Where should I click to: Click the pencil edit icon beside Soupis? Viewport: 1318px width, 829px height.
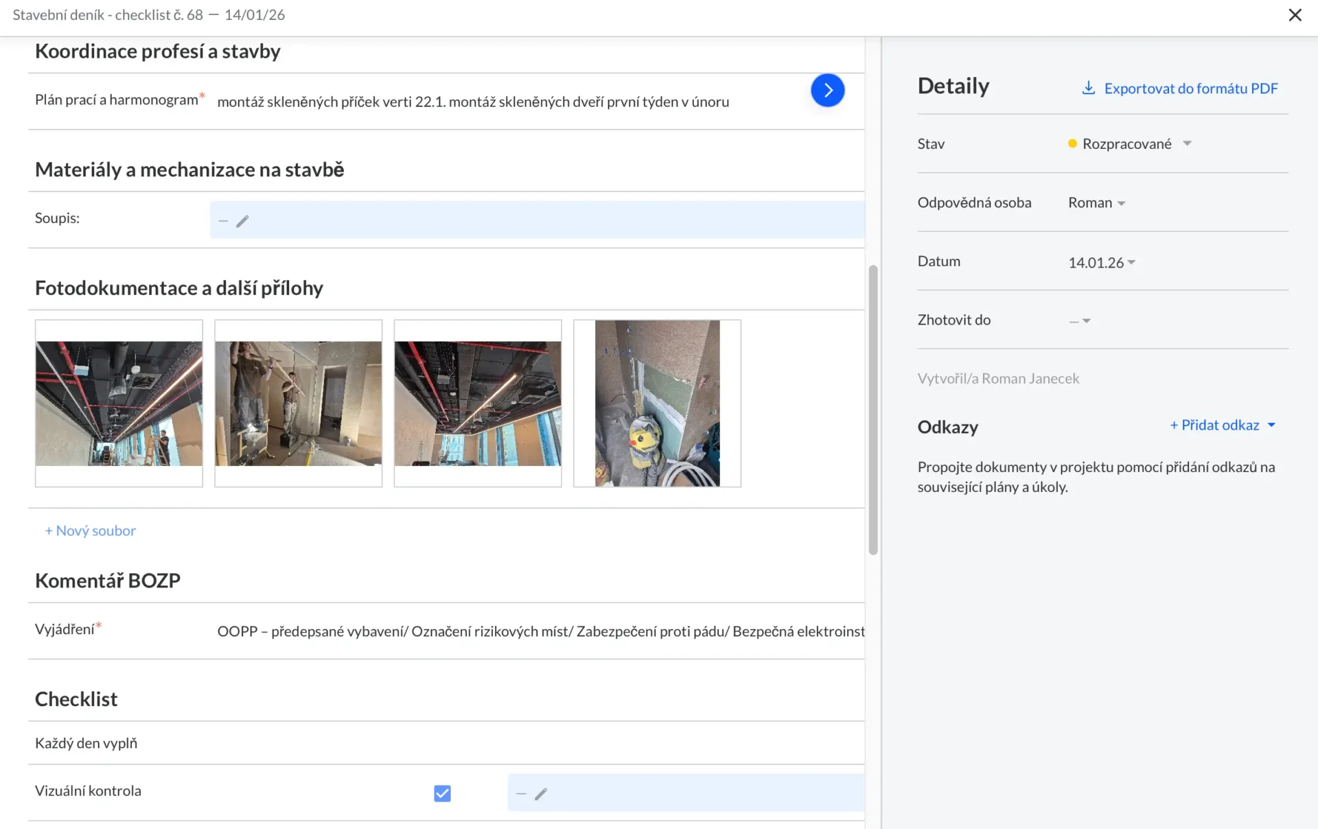point(242,221)
